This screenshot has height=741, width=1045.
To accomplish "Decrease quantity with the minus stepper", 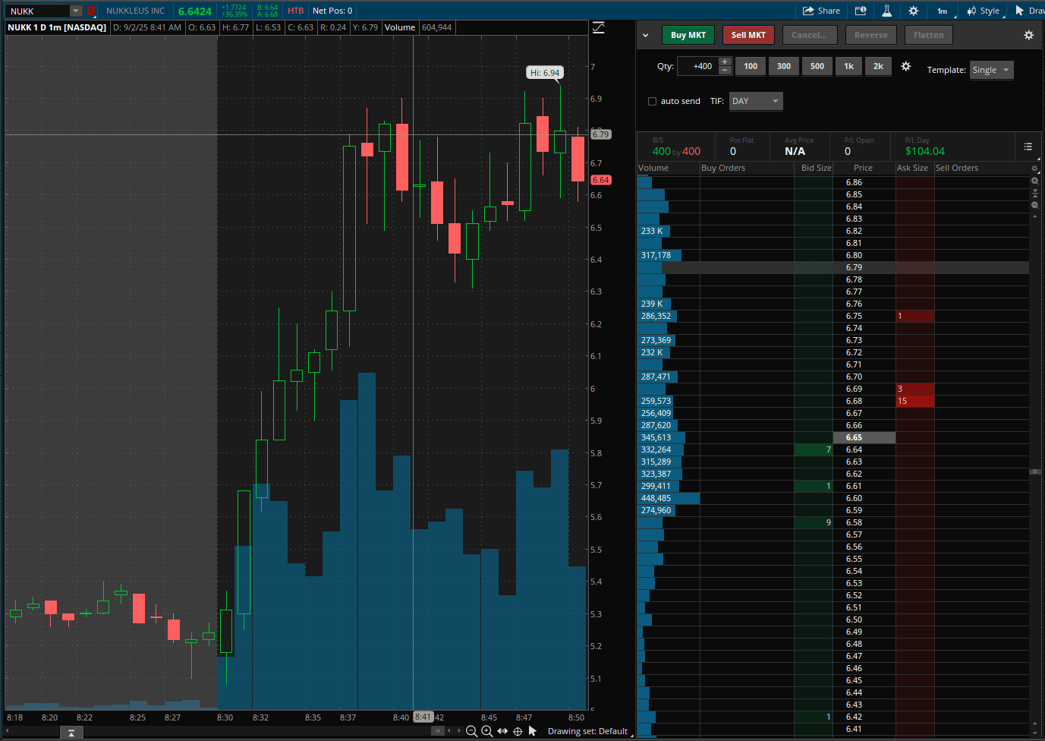I will [x=725, y=71].
